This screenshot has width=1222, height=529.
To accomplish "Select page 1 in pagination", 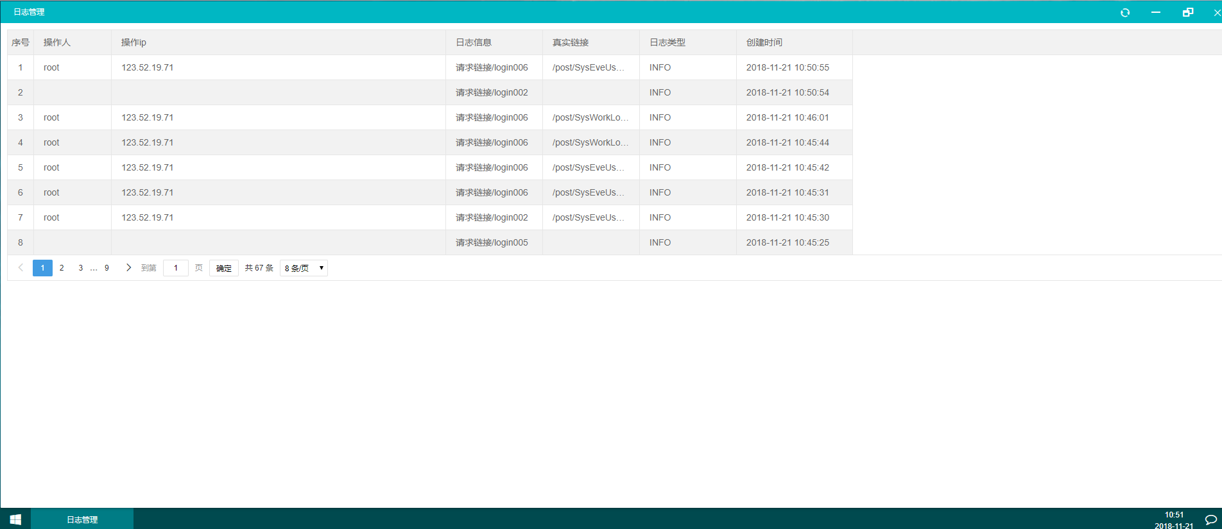I will 42,268.
